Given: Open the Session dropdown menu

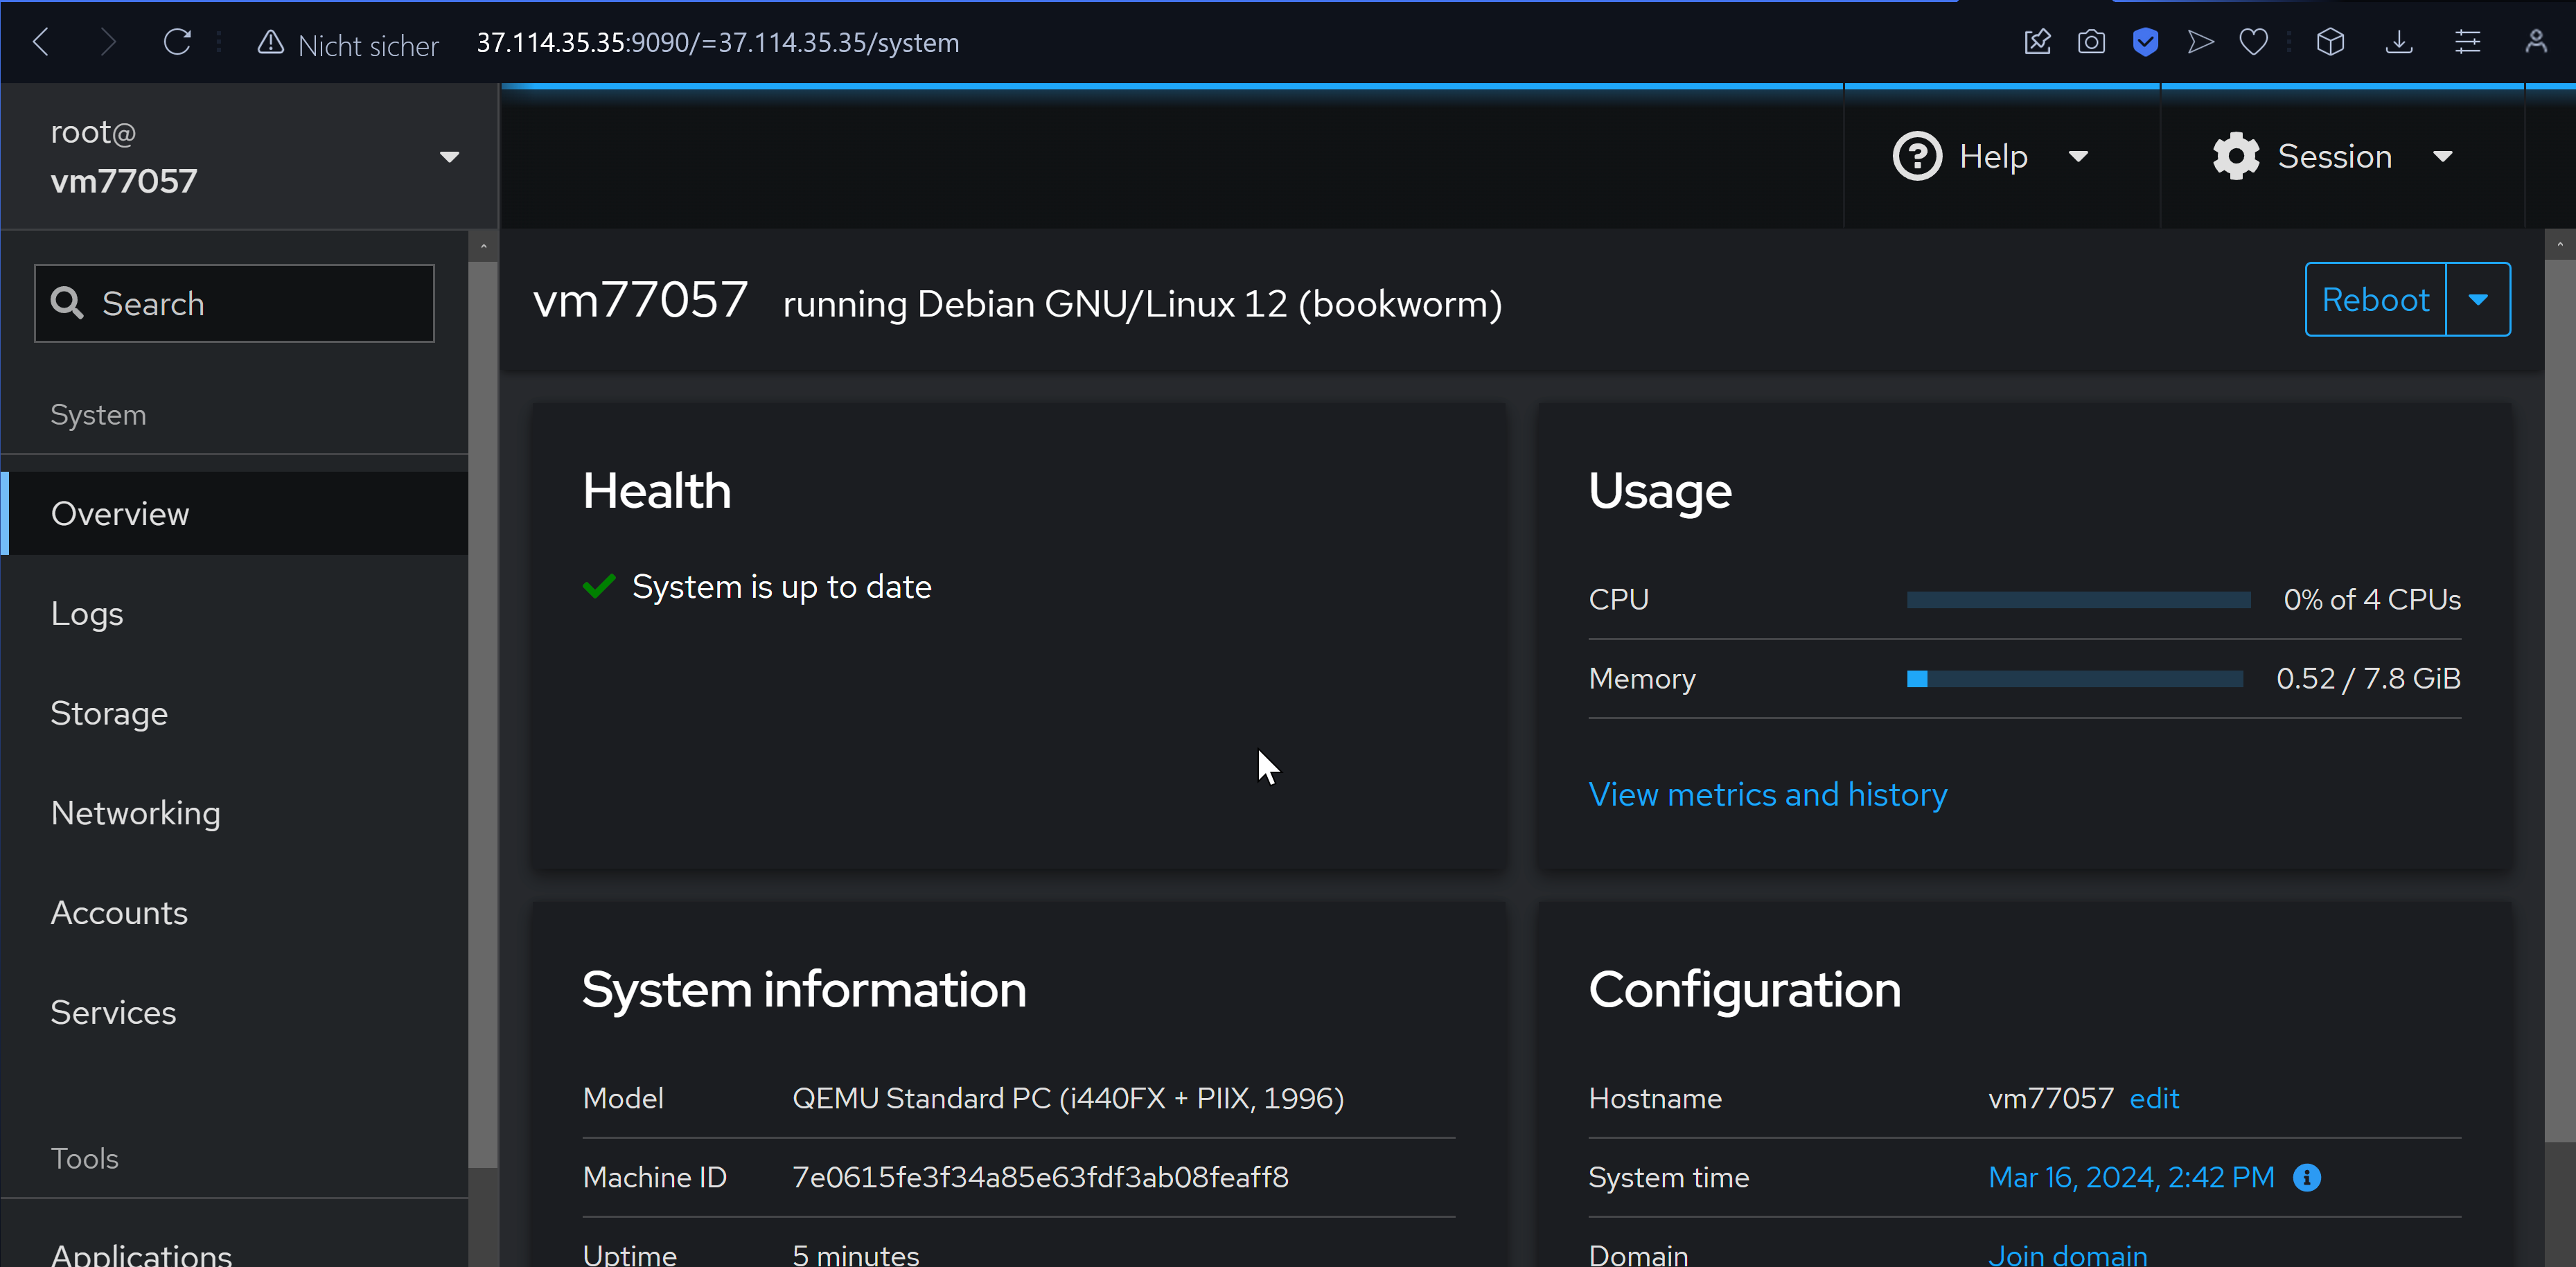Looking at the screenshot, I should (x=2332, y=156).
